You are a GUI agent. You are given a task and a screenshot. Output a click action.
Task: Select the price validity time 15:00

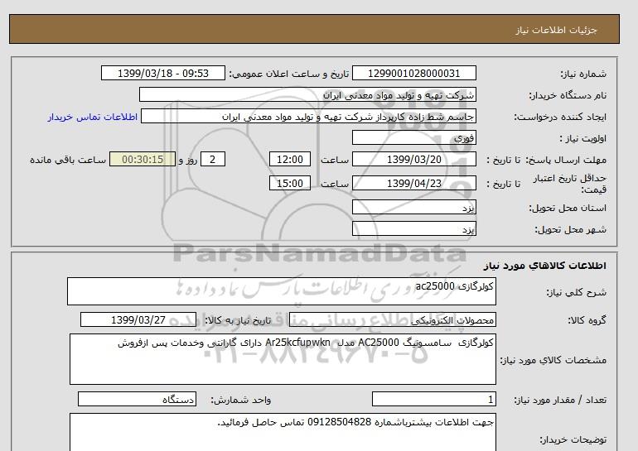[290, 183]
